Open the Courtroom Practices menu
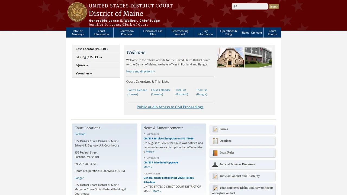347x195 pixels. (x=127, y=32)
